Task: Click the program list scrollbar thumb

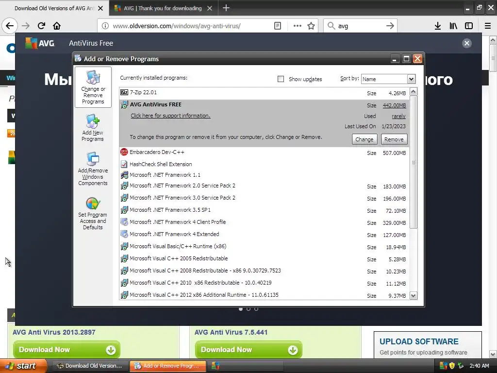Action: pyautogui.click(x=414, y=162)
